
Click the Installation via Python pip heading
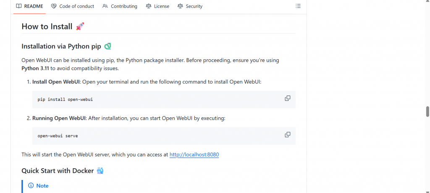[61, 46]
